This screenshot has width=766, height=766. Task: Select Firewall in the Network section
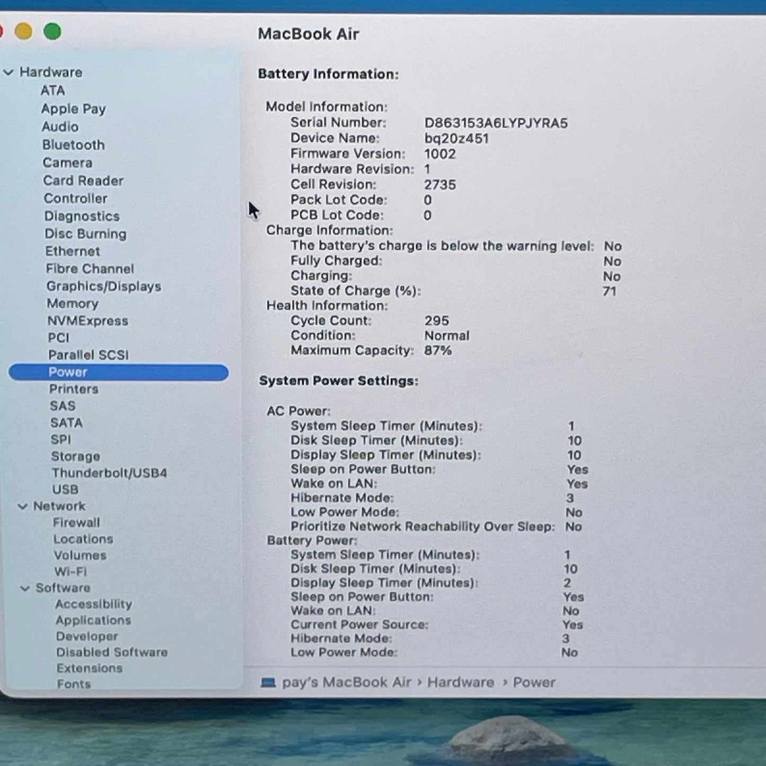tap(76, 523)
